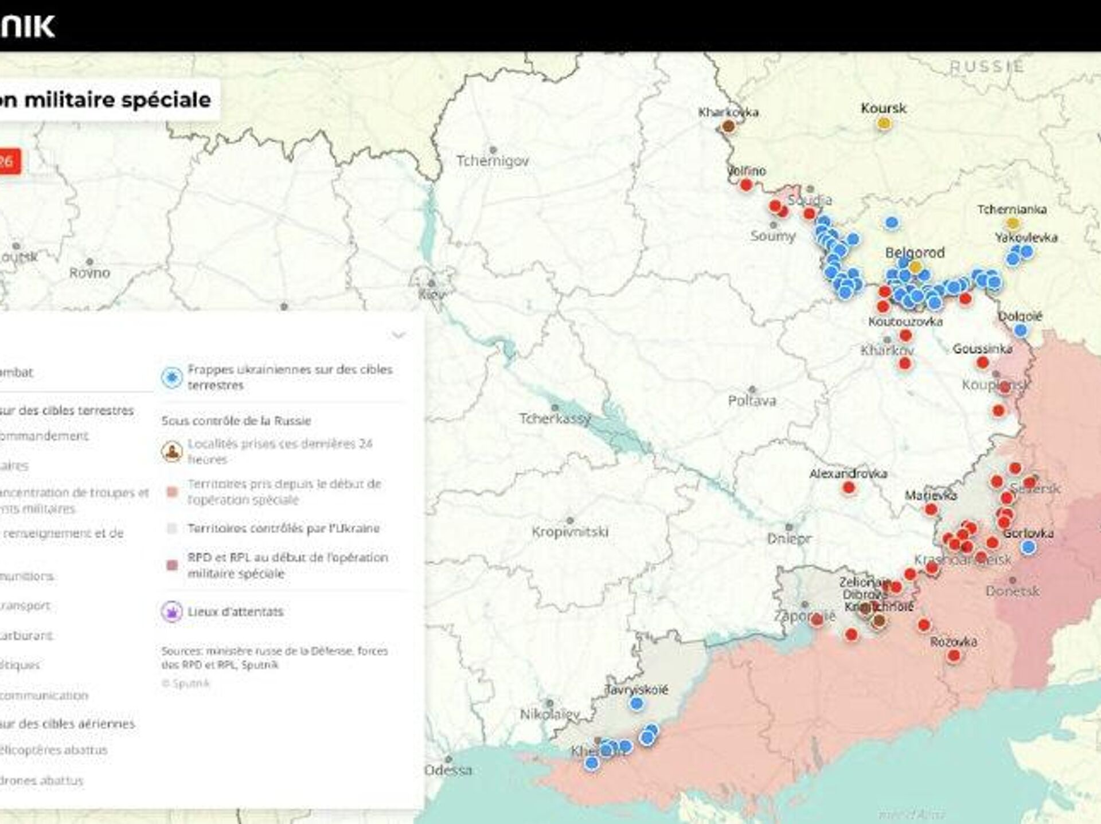
Task: Click the blue marker at Tavryiskoïé
Action: 636,704
